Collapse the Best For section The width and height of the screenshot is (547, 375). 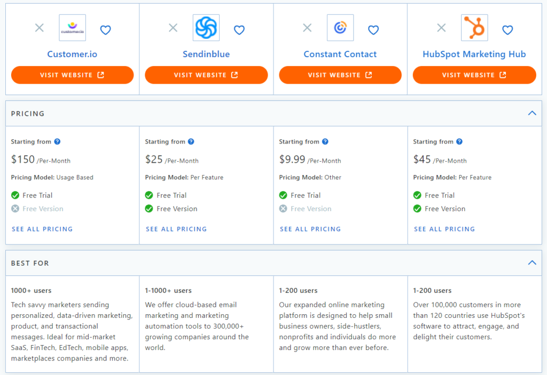[532, 262]
